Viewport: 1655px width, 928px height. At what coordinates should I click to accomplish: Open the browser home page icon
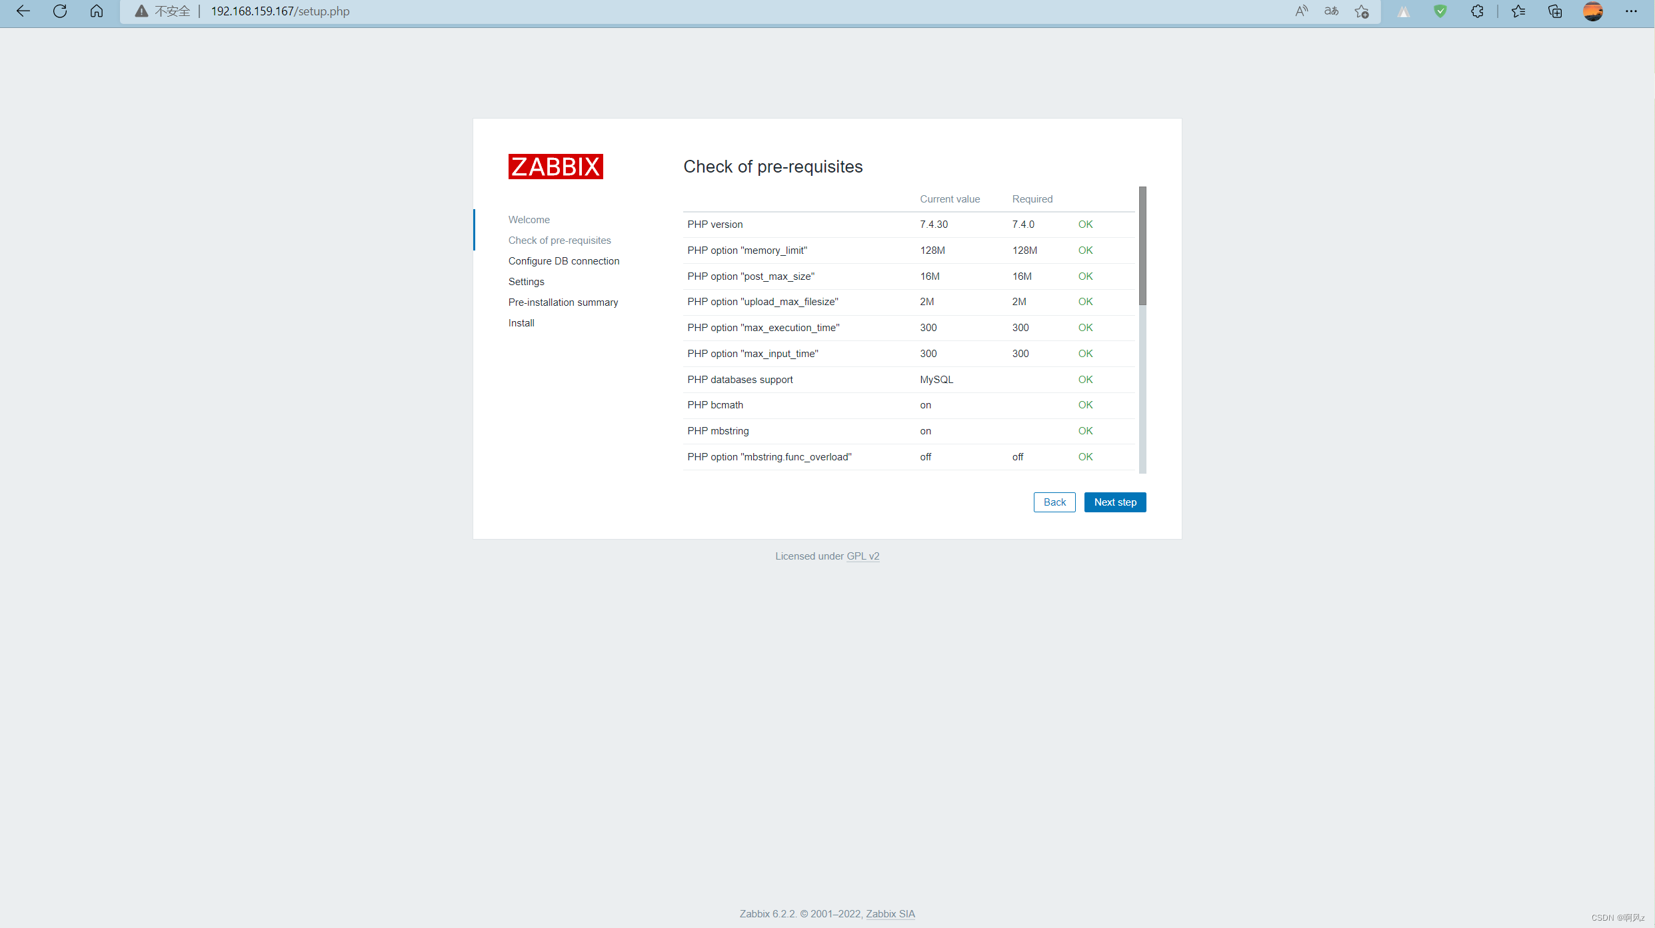[x=97, y=11]
